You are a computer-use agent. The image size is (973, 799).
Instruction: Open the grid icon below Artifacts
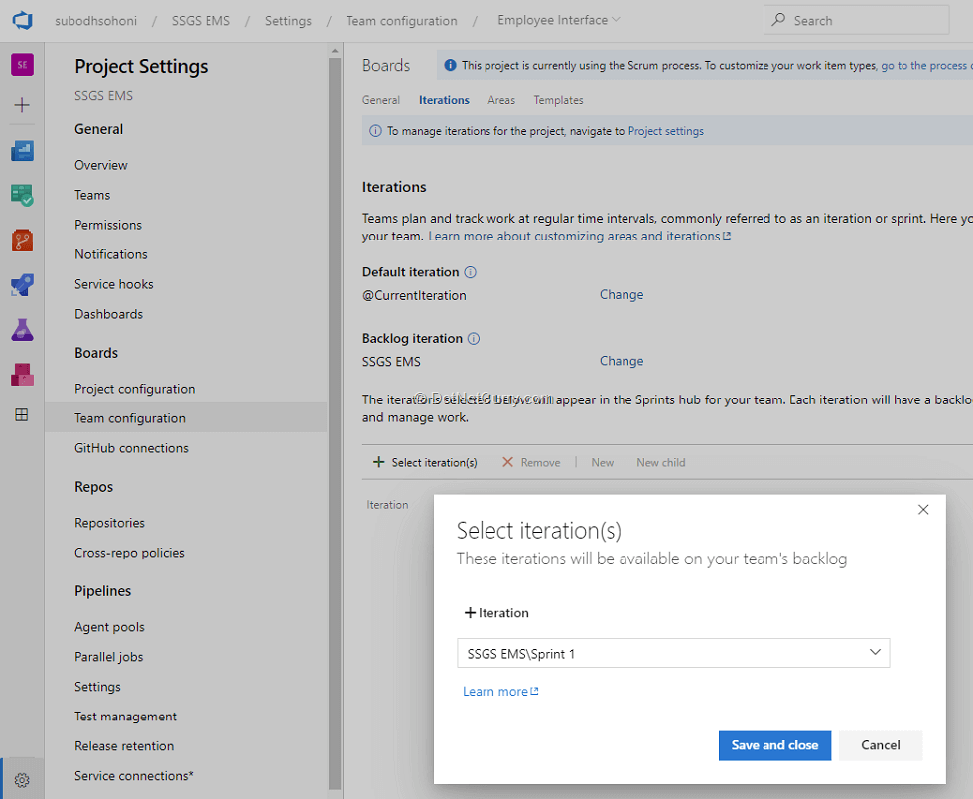point(22,415)
